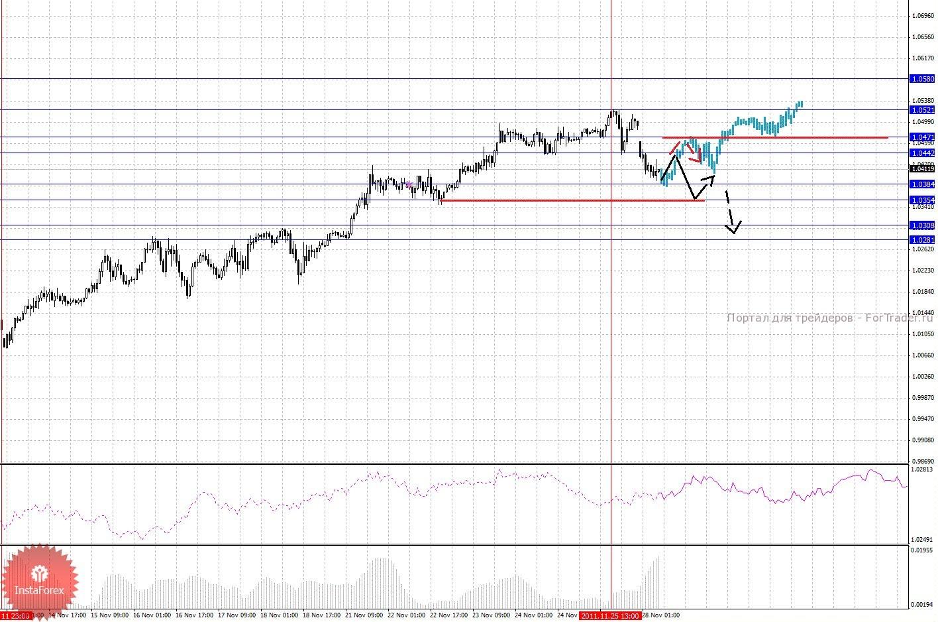This screenshot has height=622, width=938.
Task: Pick the 1.01440 price axis value
Action: coord(923,313)
